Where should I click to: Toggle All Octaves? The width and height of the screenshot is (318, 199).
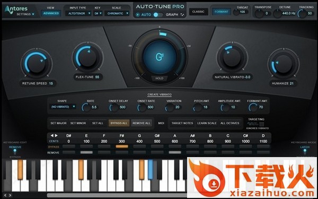[x=230, y=123]
